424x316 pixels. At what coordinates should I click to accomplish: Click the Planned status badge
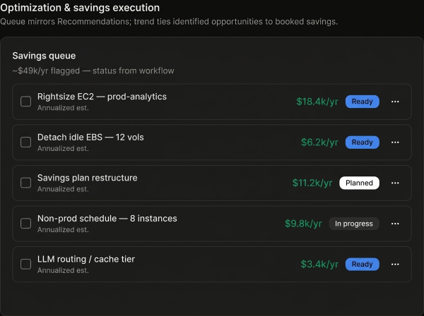pos(359,183)
